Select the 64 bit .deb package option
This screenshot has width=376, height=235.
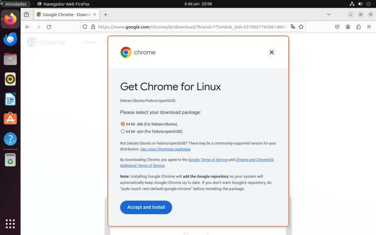(x=123, y=124)
